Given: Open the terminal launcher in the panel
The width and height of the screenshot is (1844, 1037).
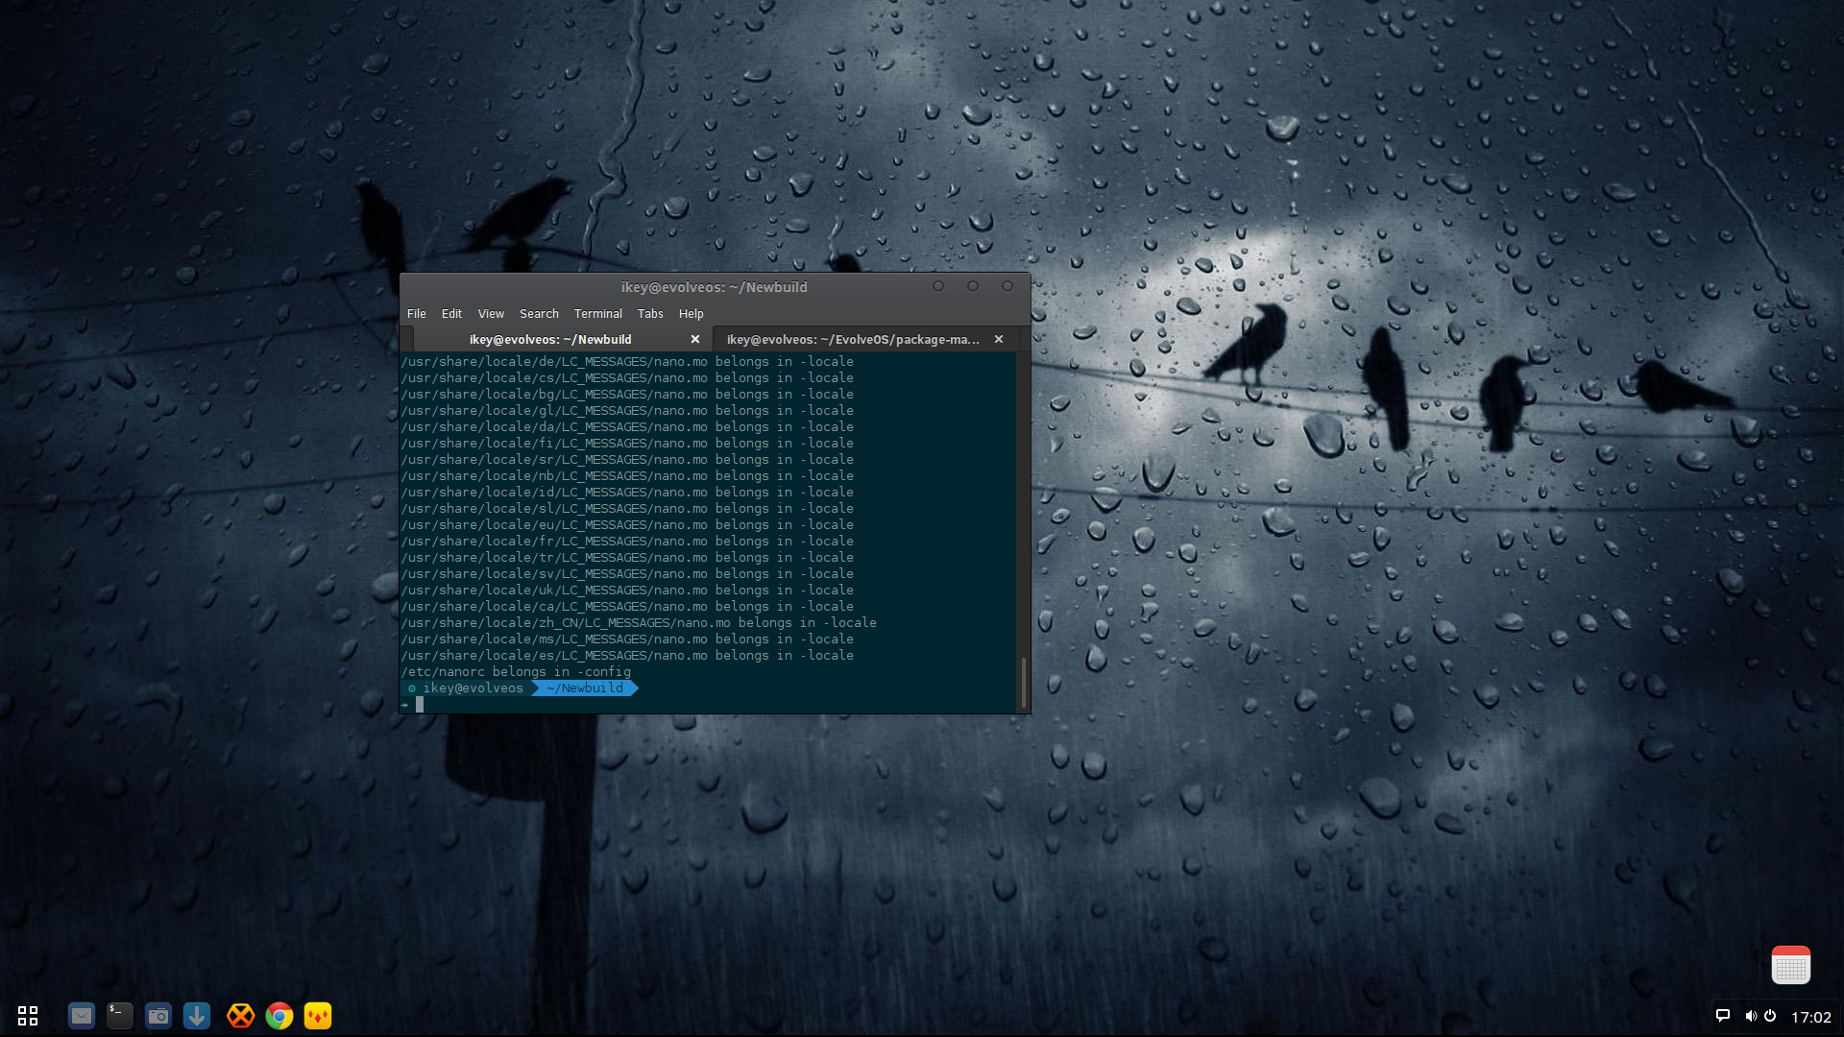Looking at the screenshot, I should point(120,1016).
